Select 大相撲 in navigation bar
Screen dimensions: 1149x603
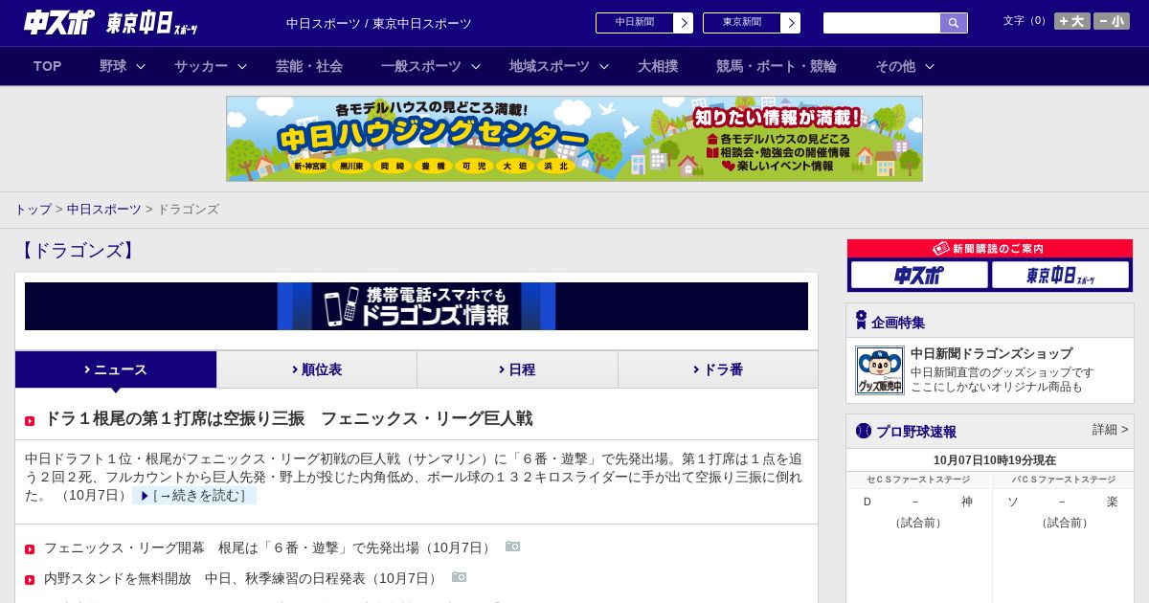pos(658,66)
